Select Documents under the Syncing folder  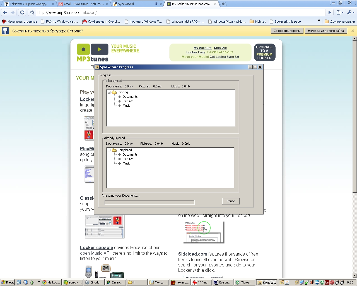(x=130, y=97)
